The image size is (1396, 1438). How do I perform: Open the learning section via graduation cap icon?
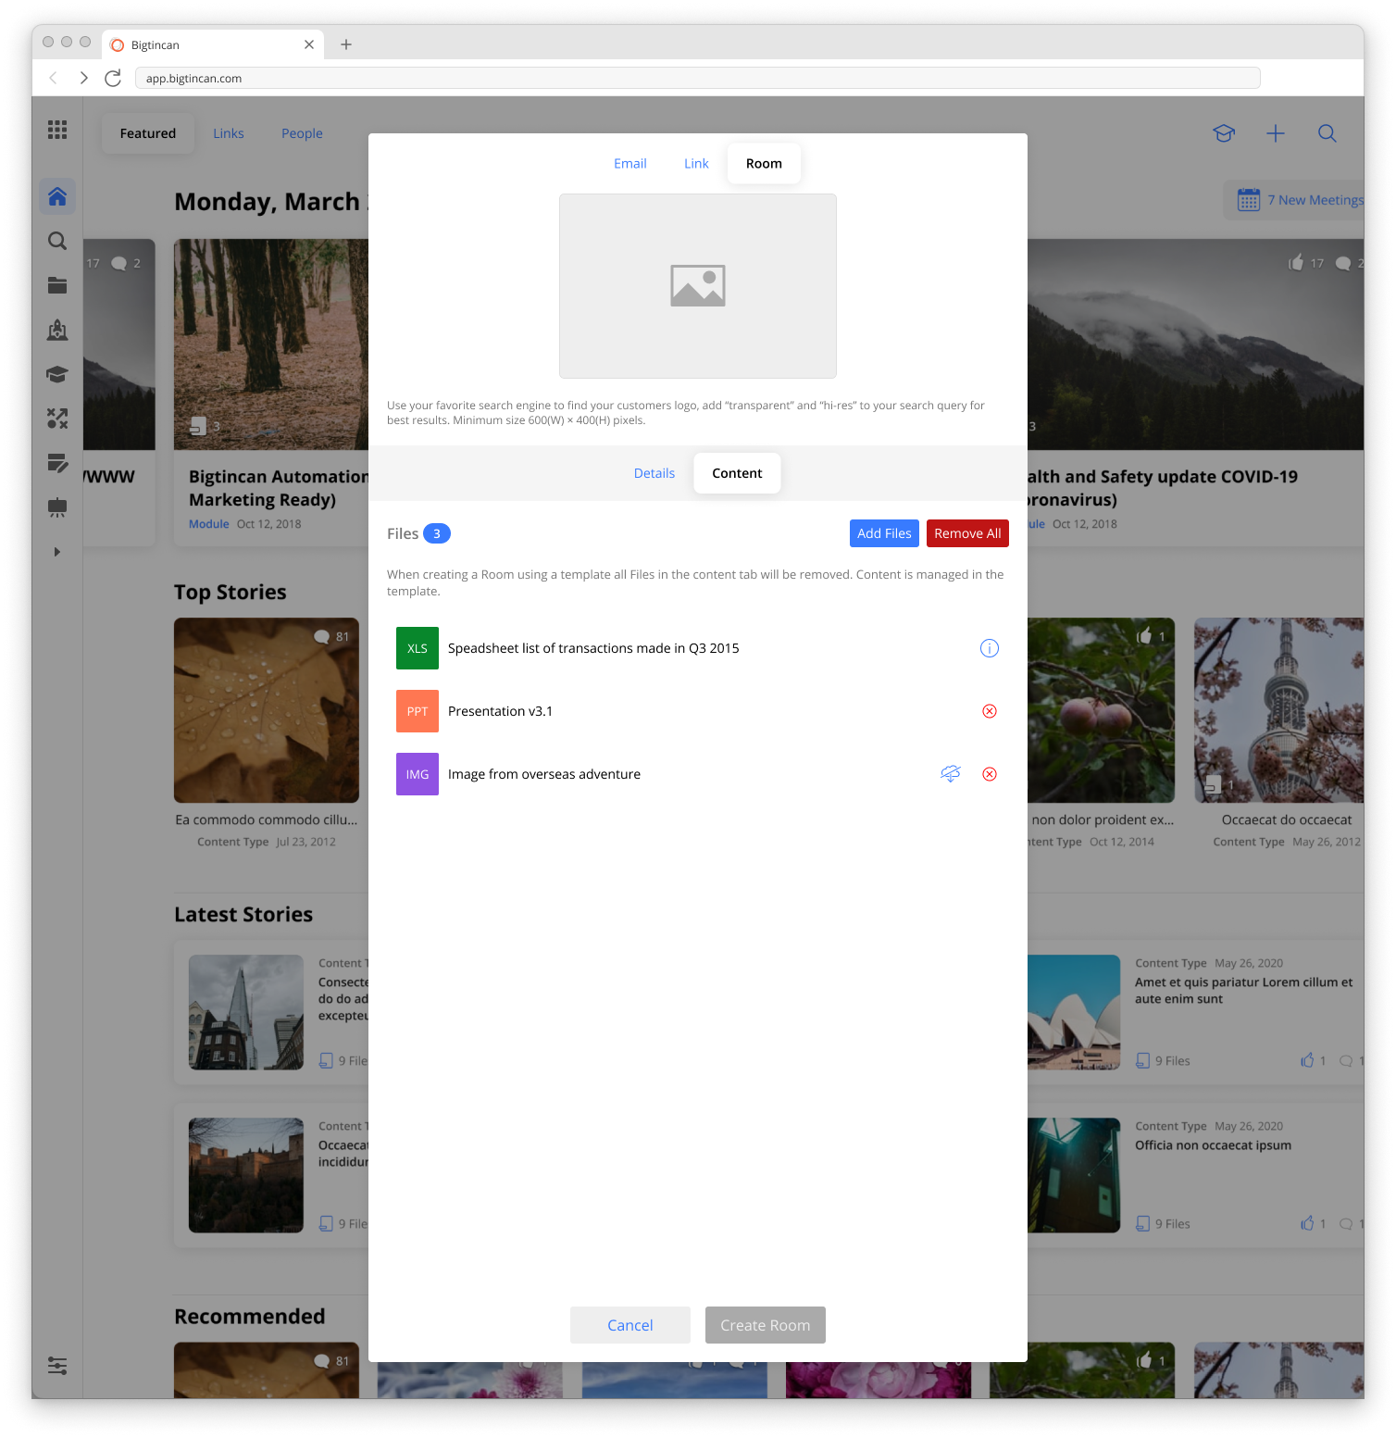57,374
